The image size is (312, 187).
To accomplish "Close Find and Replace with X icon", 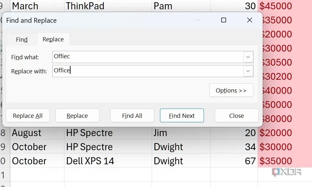I will (x=249, y=20).
